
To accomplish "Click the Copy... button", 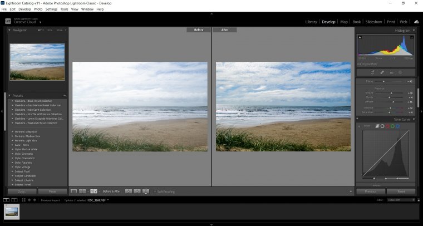I will point(22,191).
